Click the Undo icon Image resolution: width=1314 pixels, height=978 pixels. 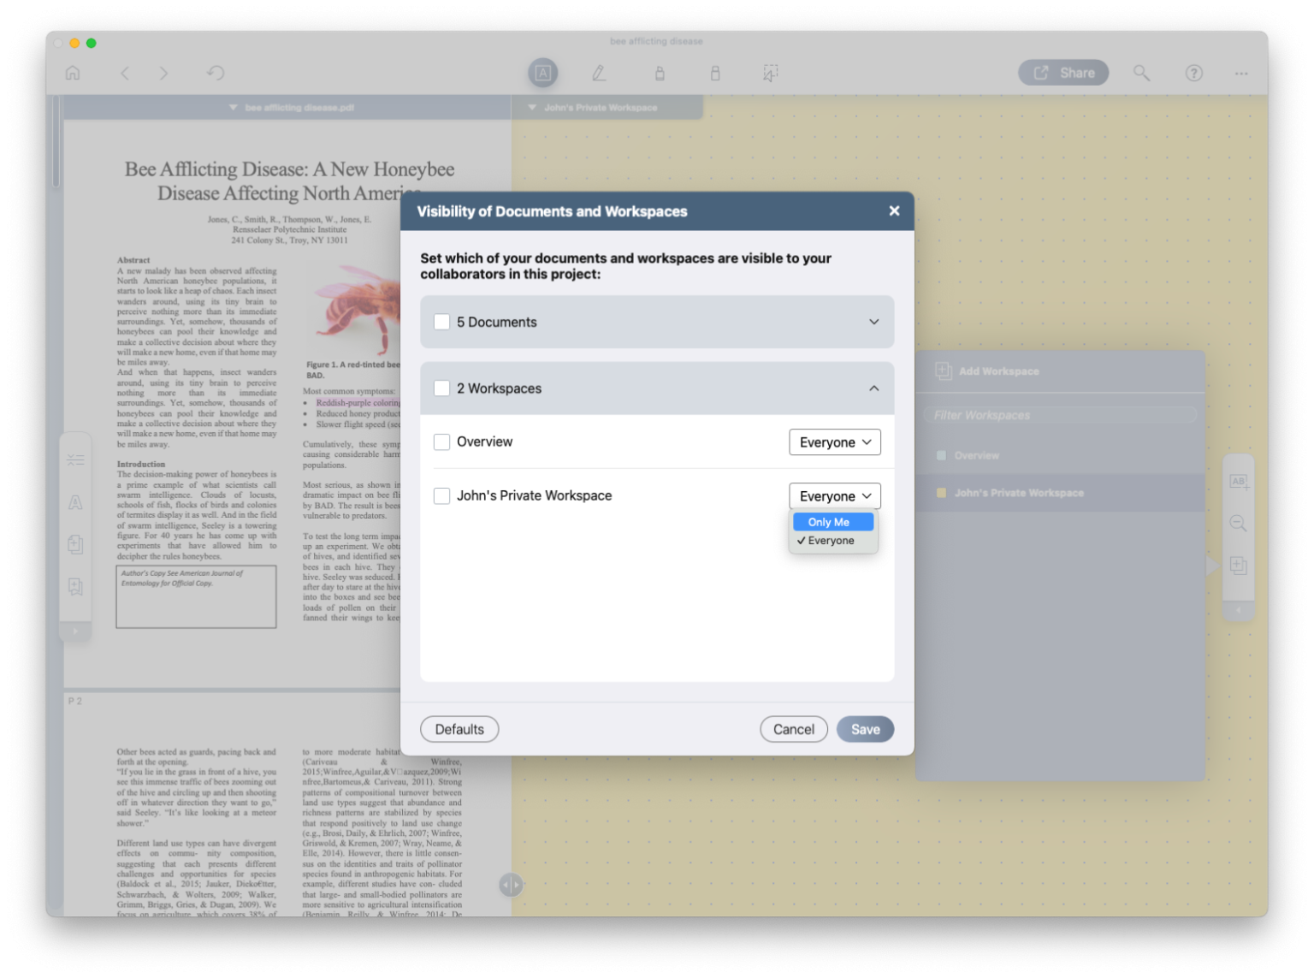215,73
